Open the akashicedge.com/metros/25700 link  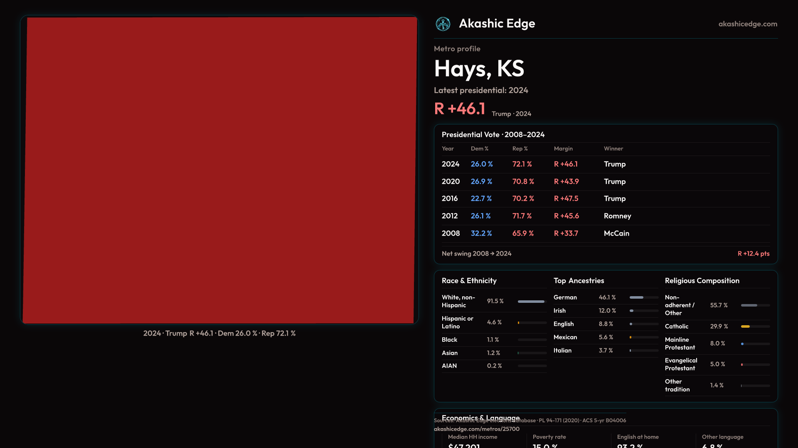point(476,429)
